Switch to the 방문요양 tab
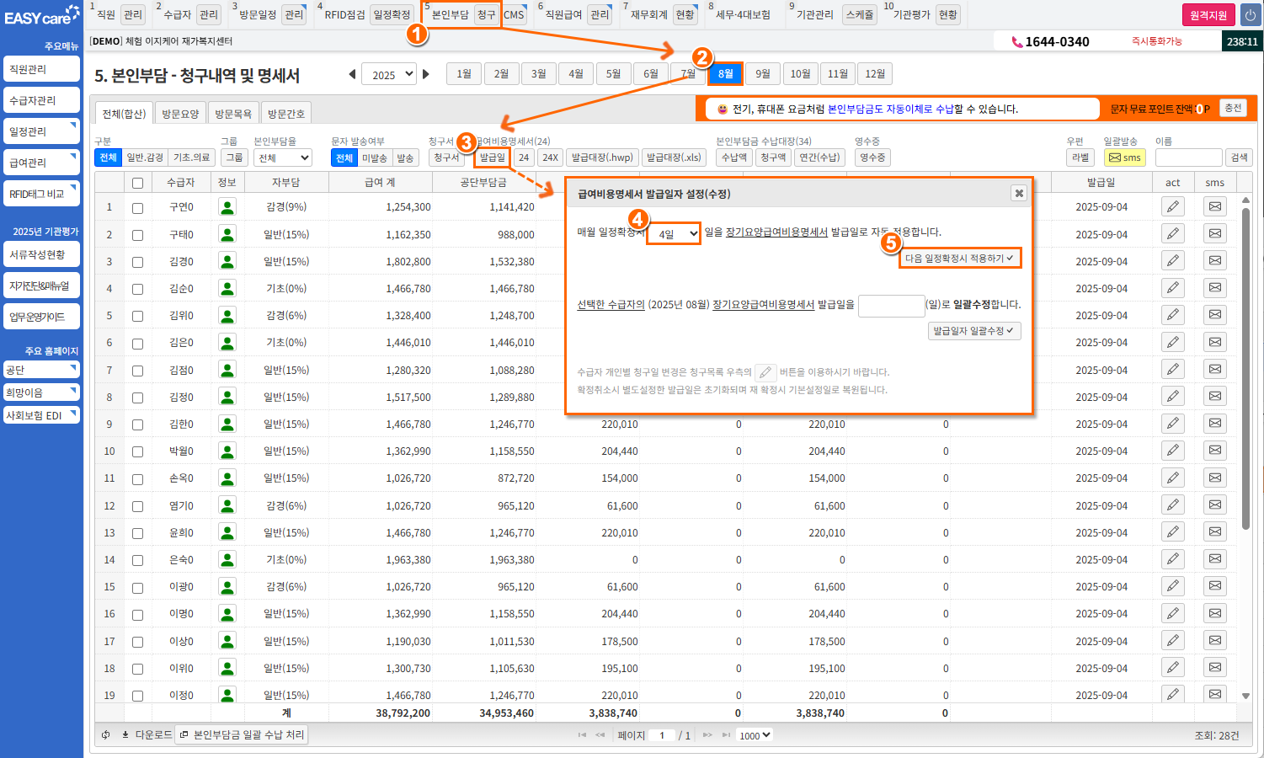 (180, 114)
